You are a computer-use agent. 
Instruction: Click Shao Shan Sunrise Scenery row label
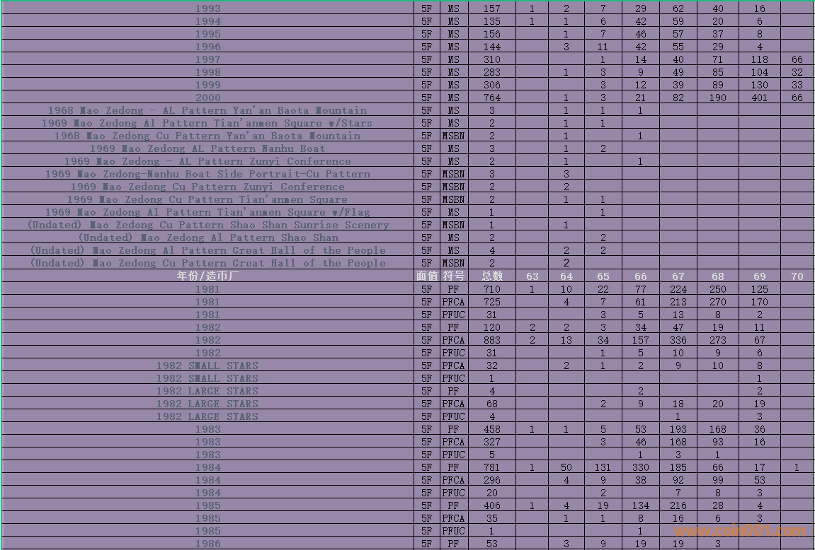(x=207, y=226)
